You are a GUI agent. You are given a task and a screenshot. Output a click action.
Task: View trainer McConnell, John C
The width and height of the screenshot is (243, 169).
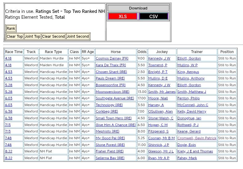click(193, 105)
